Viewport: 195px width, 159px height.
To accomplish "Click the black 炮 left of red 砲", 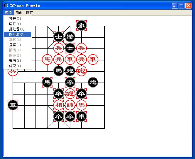I will coord(70,71).
